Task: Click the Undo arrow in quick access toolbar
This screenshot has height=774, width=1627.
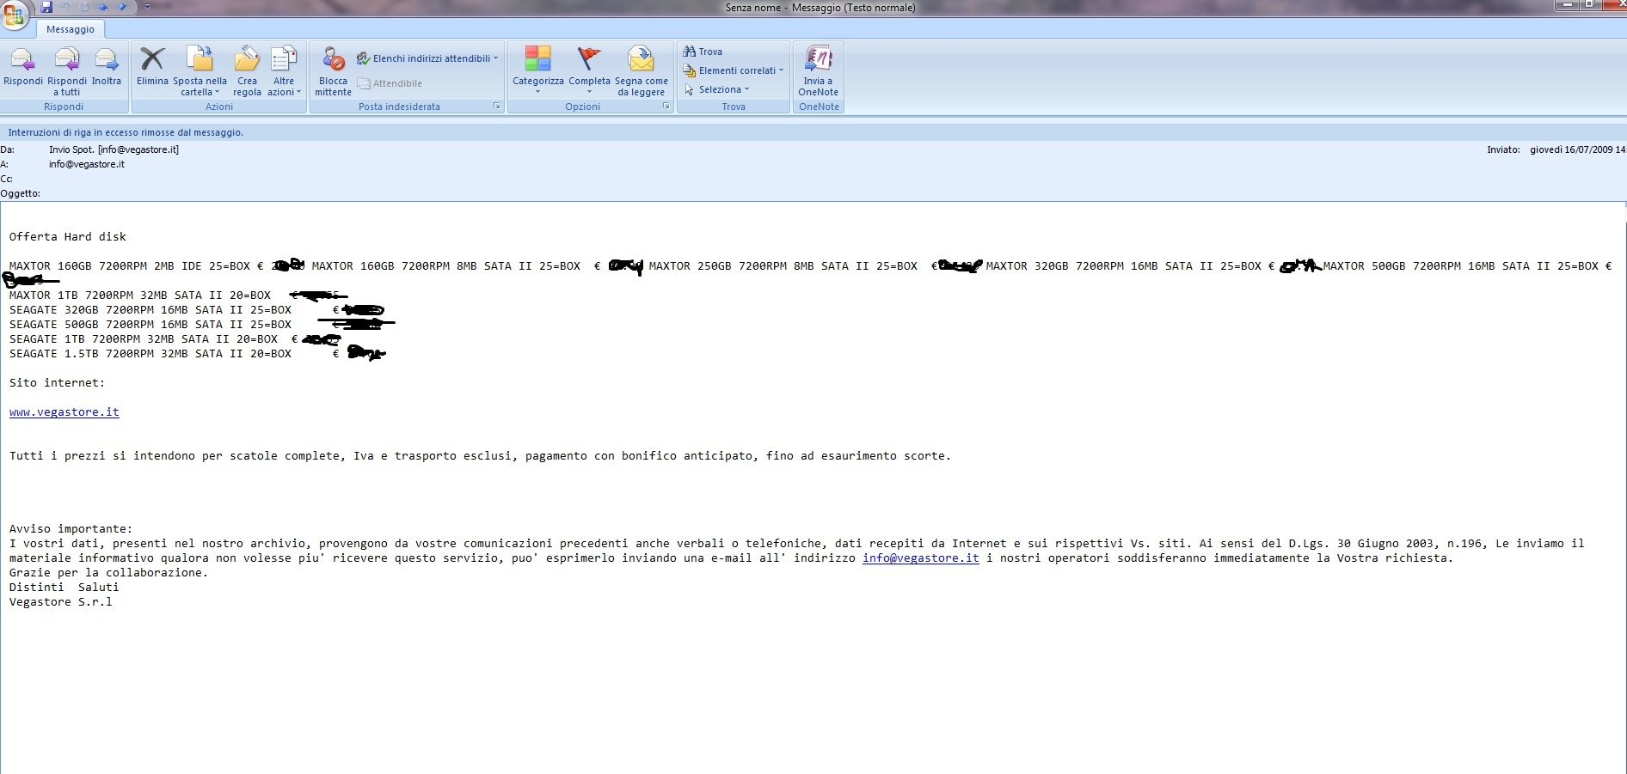Action: (x=65, y=7)
